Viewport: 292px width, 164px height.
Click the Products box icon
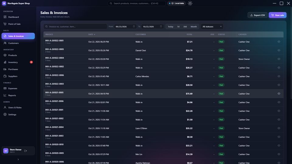pyautogui.click(x=5, y=55)
